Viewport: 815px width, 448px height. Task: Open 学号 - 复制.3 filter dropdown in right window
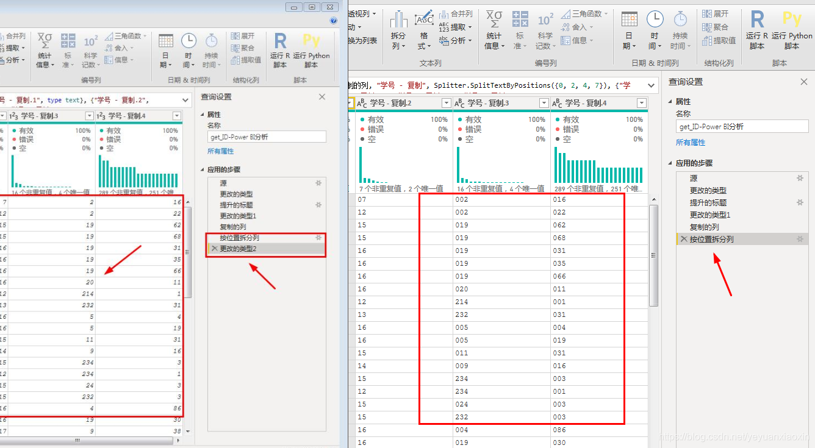[544, 103]
